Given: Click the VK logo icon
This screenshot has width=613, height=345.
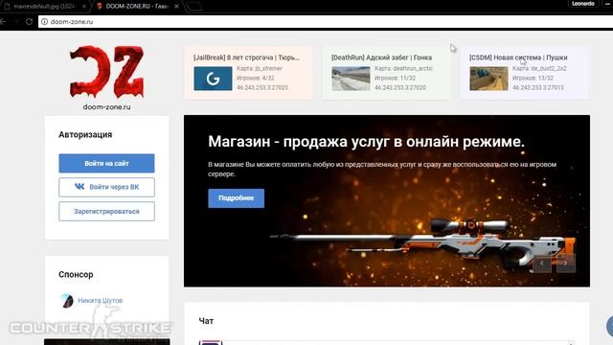Looking at the screenshot, I should click(x=79, y=187).
